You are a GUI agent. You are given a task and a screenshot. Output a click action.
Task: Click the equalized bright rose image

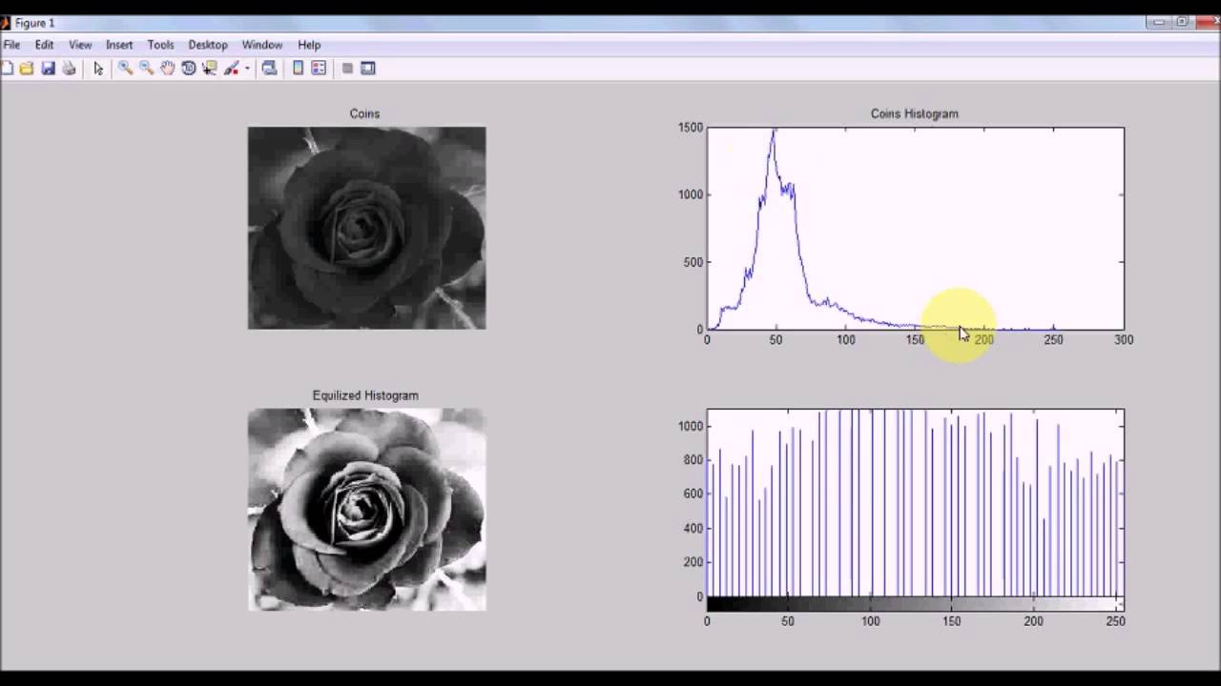pyautogui.click(x=366, y=510)
